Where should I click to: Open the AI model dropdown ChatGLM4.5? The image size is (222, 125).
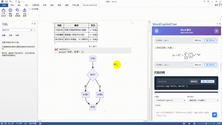point(170,100)
